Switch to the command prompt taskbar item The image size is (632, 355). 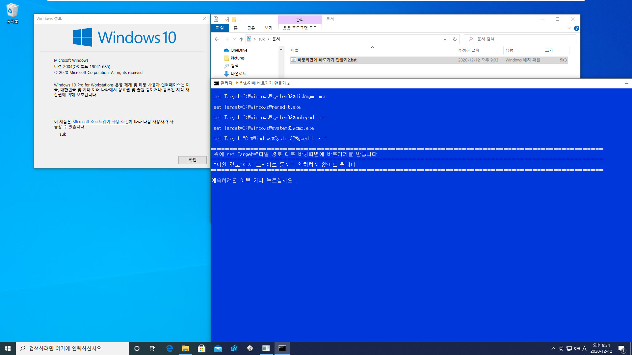(282, 348)
